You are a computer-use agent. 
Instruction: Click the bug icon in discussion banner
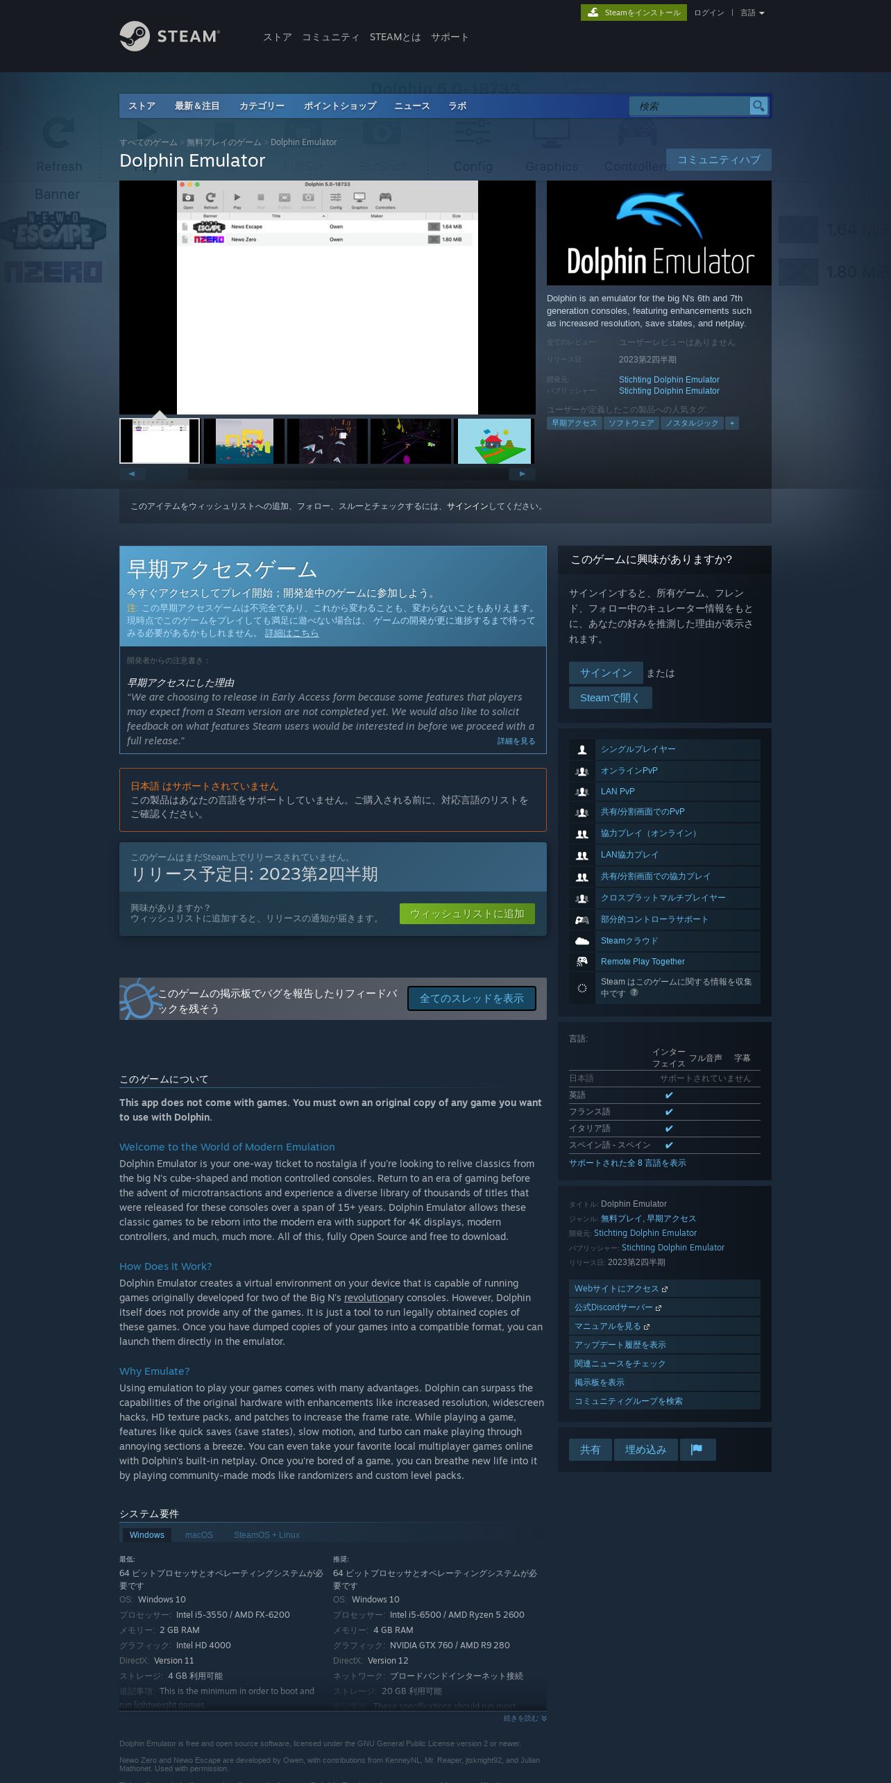(x=139, y=998)
